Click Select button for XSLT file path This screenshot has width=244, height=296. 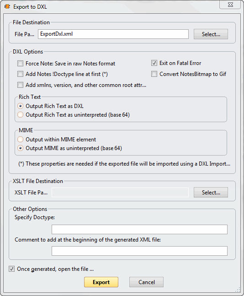211,193
